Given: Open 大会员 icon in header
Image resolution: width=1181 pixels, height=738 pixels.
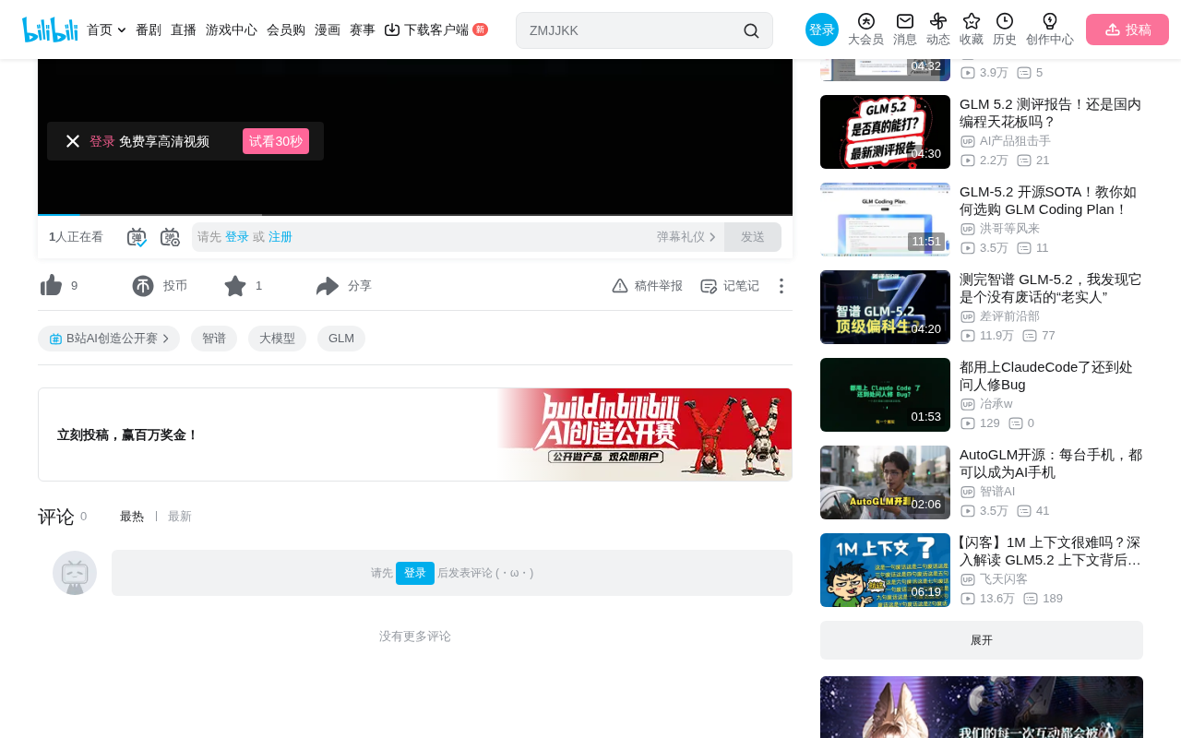Looking at the screenshot, I should [865, 30].
